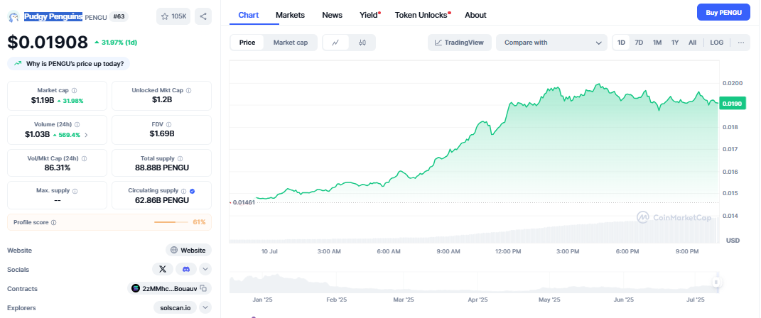The height and width of the screenshot is (318, 761).
Task: Set chart range to All
Action: (693, 43)
